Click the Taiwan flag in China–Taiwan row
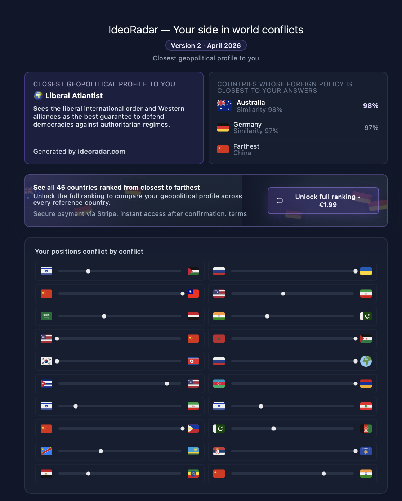The image size is (402, 501). [193, 294]
